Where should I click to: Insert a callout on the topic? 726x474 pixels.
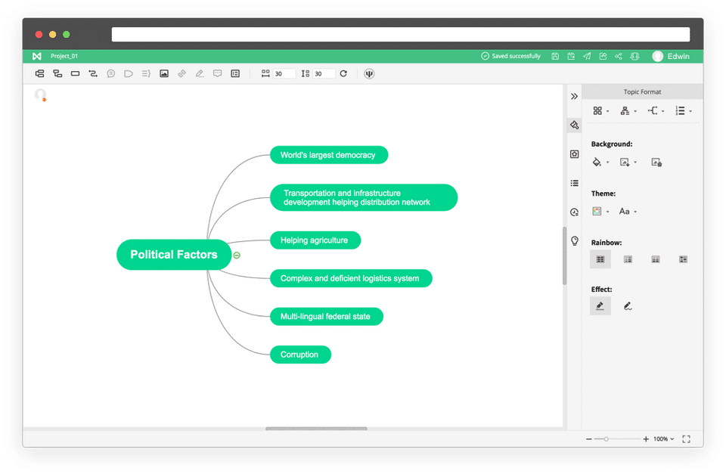click(111, 73)
